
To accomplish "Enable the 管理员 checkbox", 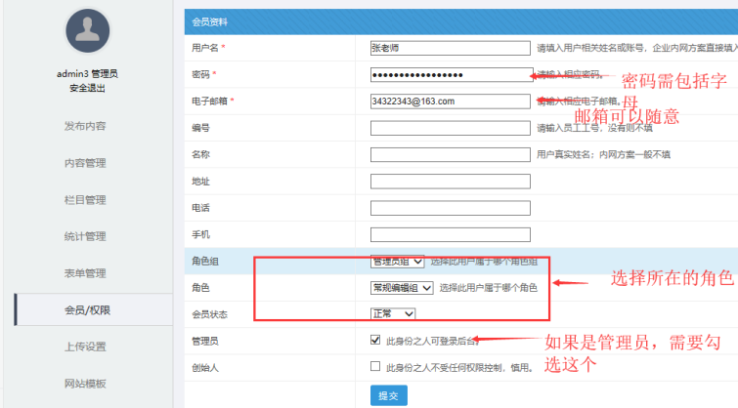I will coord(376,341).
